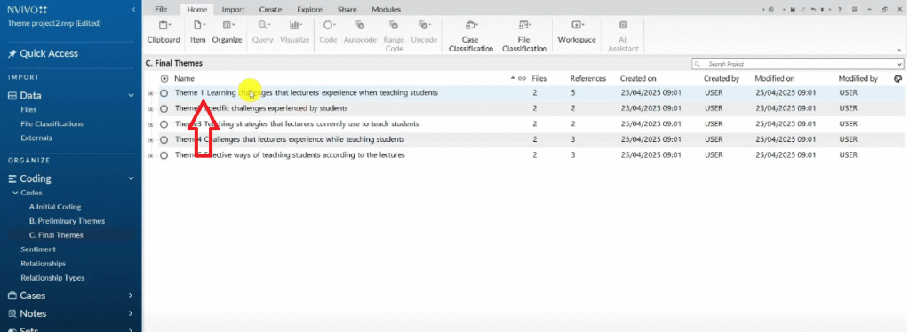The width and height of the screenshot is (910, 332).
Task: Collapse the Codes tree arrow
Action: pos(16,193)
